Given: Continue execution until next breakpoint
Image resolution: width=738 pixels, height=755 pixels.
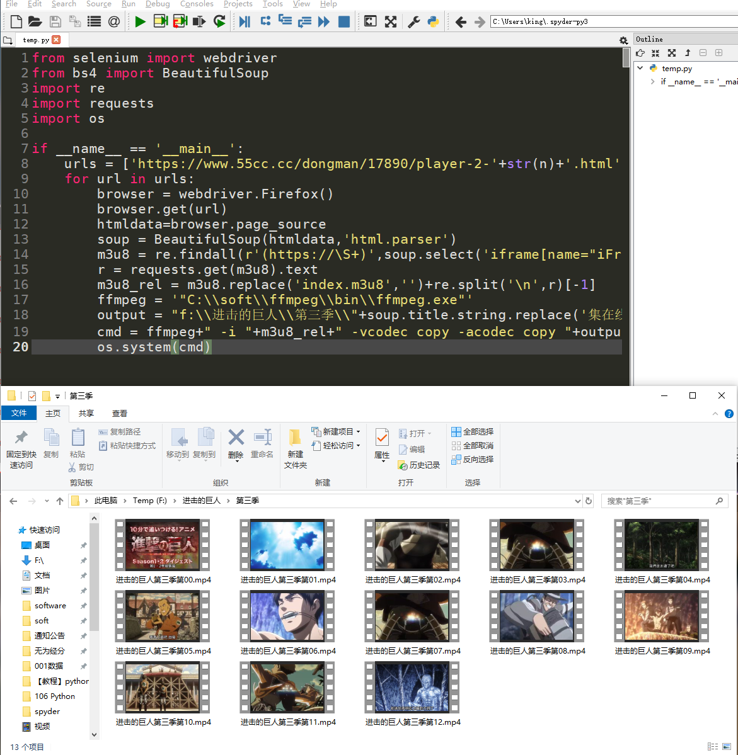Looking at the screenshot, I should coord(324,21).
